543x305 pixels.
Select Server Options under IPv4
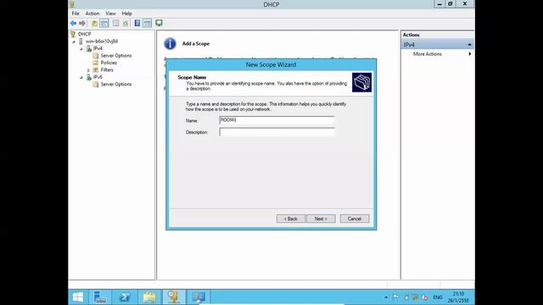tap(116, 56)
